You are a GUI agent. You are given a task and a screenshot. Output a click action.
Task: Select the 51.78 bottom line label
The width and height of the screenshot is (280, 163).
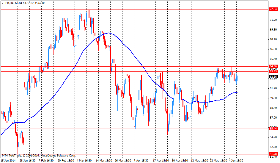tap(273, 154)
